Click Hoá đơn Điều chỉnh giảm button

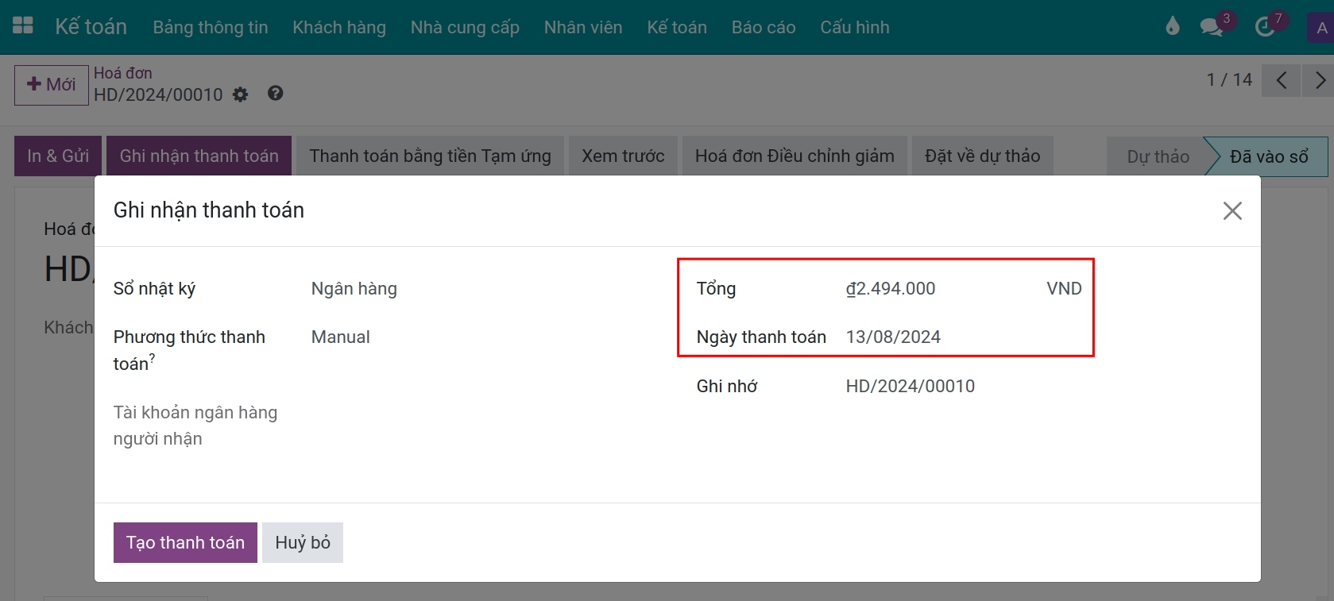(x=795, y=156)
